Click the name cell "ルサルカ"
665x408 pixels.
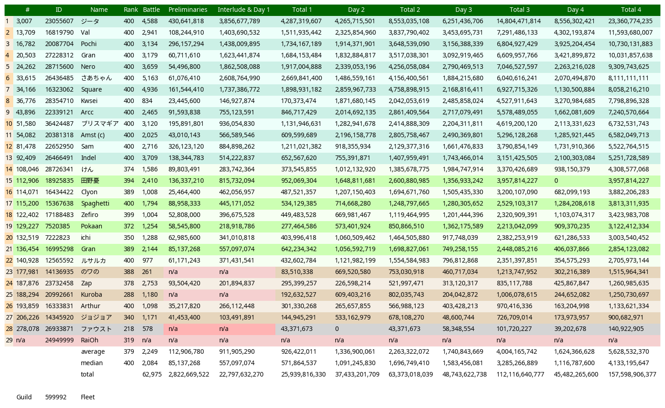pyautogui.click(x=93, y=260)
